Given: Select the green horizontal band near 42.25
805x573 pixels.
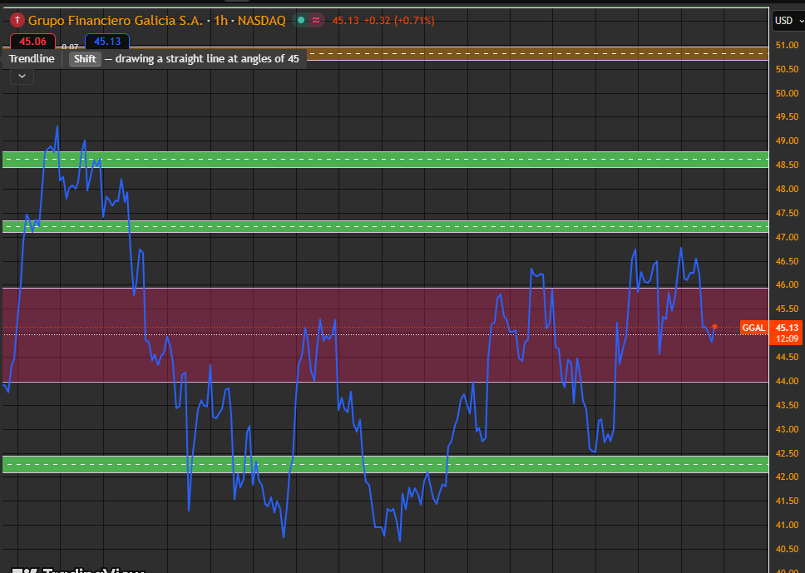Looking at the screenshot, I should [x=385, y=464].
